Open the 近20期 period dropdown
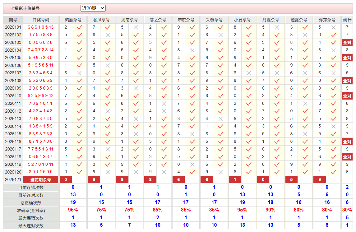The width and height of the screenshot is (356, 232). click(93, 8)
